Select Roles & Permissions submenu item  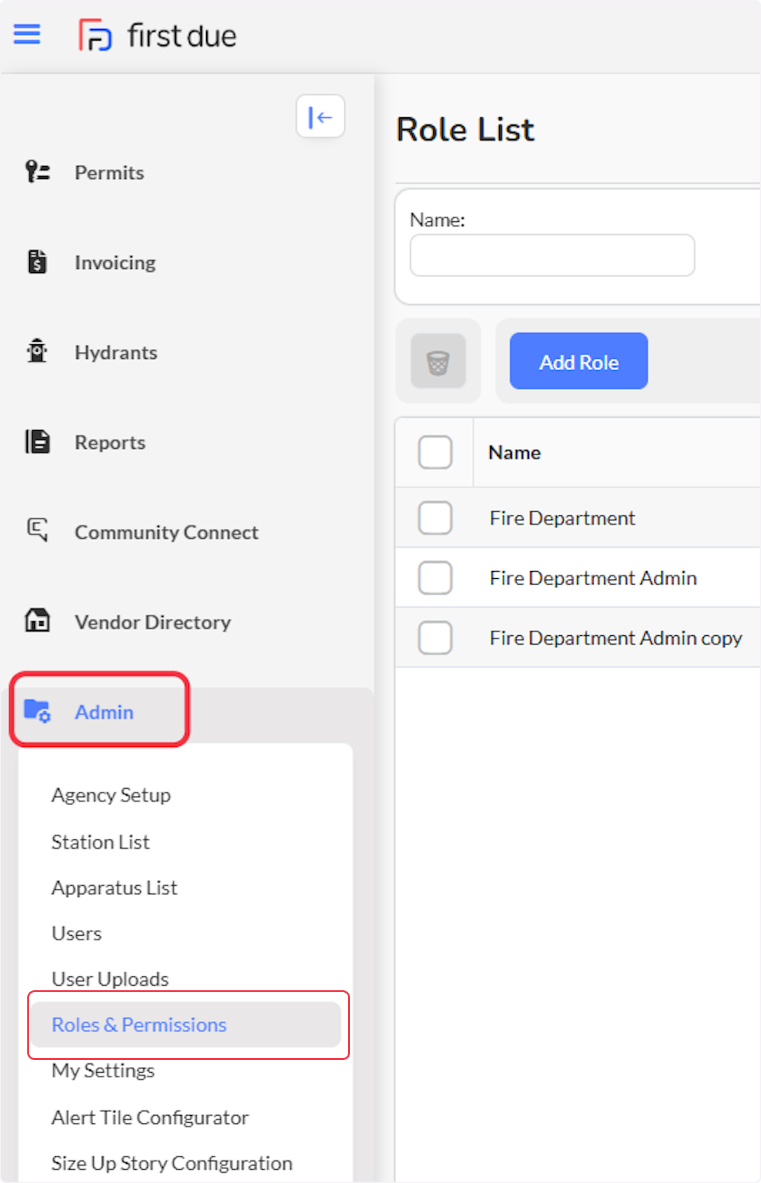click(186, 1025)
